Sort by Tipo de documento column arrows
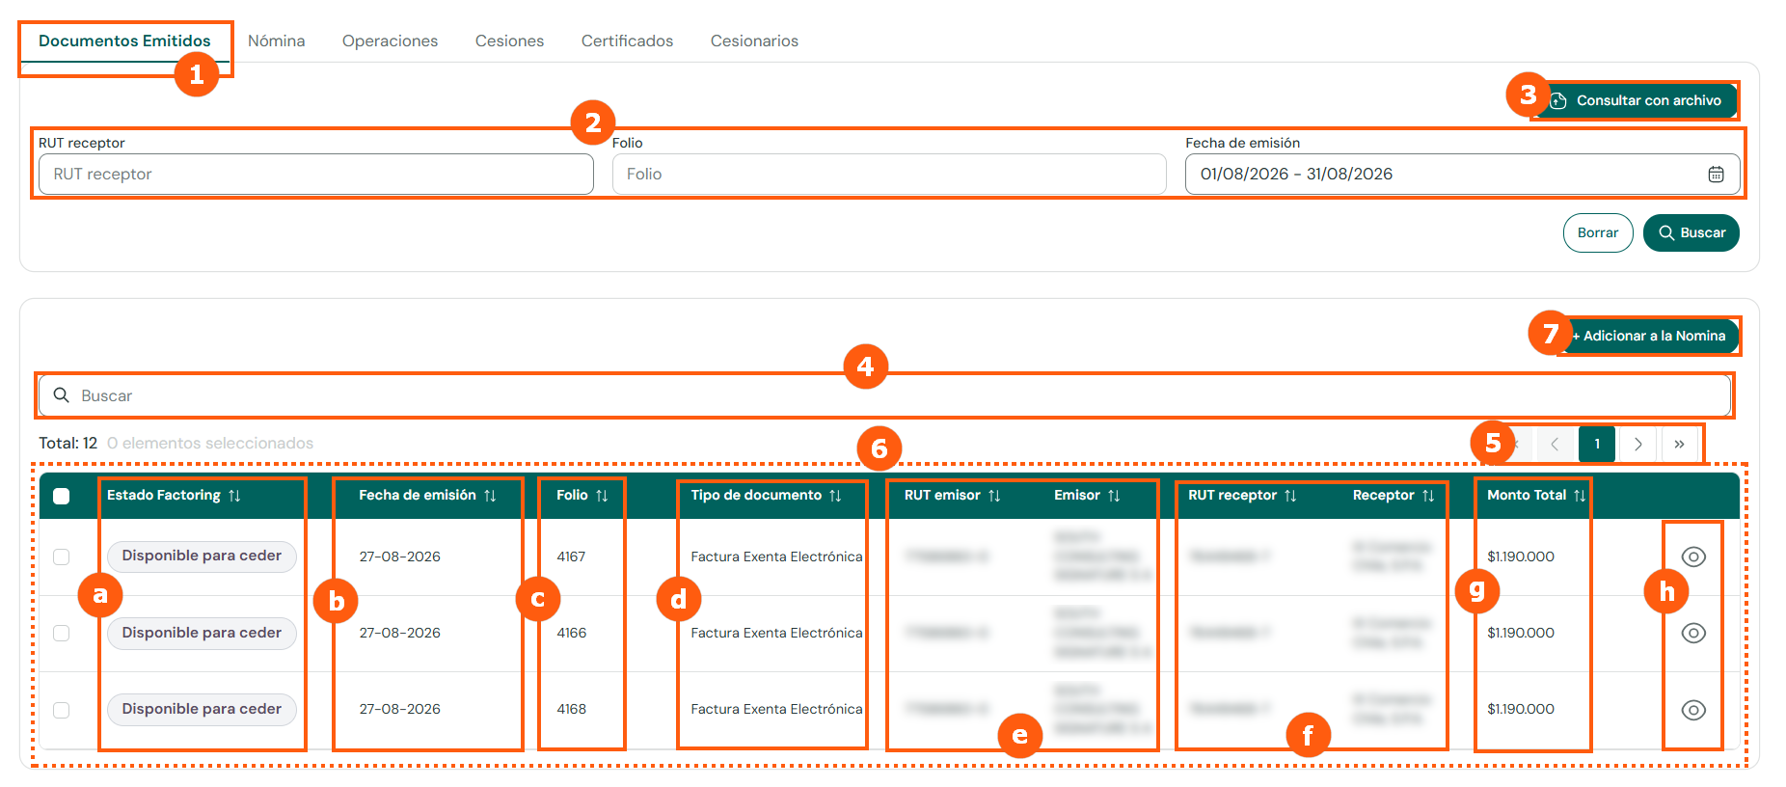Image resolution: width=1786 pixels, height=787 pixels. tap(835, 496)
